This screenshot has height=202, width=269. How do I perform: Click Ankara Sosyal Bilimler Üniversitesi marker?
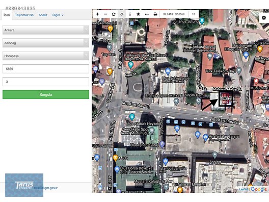click(x=209, y=56)
